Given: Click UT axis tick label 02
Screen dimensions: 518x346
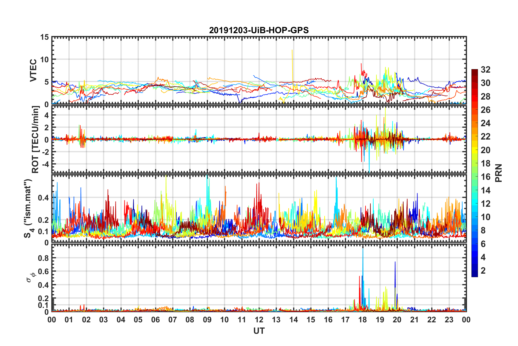Looking at the screenshot, I should (86, 320).
